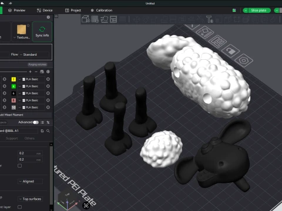This screenshot has height=211, width=282.
Task: Open the Aligned seam dropdown
Action: coord(31,181)
